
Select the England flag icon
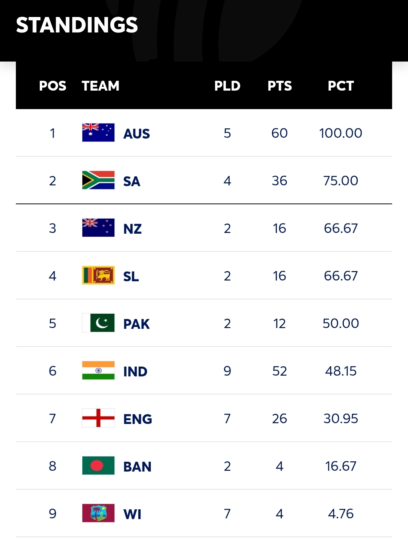coord(98,418)
